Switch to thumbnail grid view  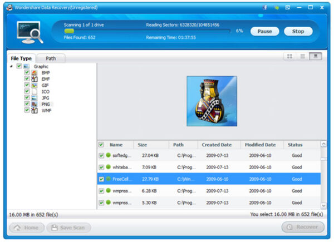[x=289, y=56]
